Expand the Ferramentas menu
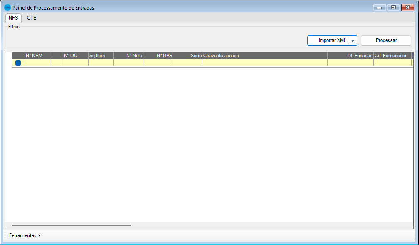The height and width of the screenshot is (245, 419). pyautogui.click(x=25, y=235)
